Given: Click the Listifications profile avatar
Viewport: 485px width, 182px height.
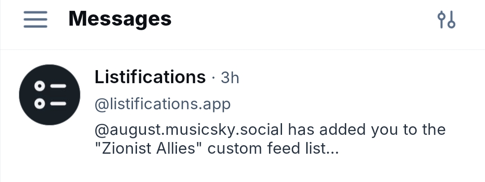Looking at the screenshot, I should tap(49, 94).
